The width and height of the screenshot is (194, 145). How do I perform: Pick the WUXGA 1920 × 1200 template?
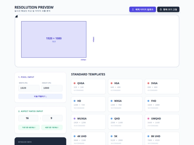88,122
